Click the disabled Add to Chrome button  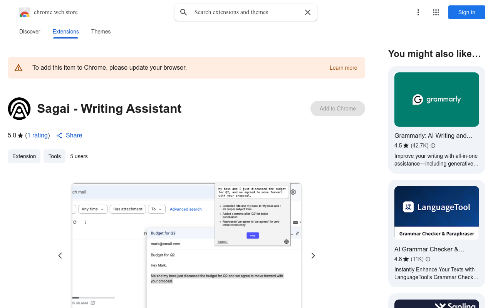pyautogui.click(x=338, y=109)
